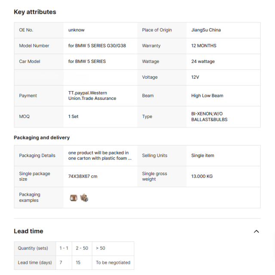This screenshot has width=275, height=275.
Task: Collapse the Lead time section chevron
Action: tap(257, 231)
